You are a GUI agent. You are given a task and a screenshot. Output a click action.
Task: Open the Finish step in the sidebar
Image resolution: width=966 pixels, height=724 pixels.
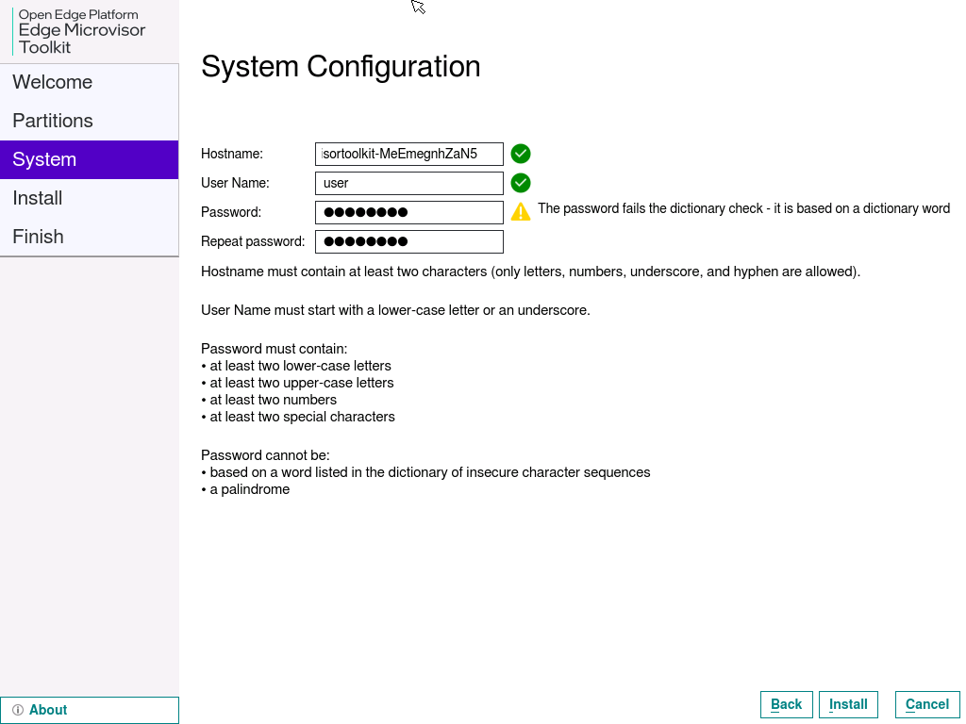click(x=38, y=237)
